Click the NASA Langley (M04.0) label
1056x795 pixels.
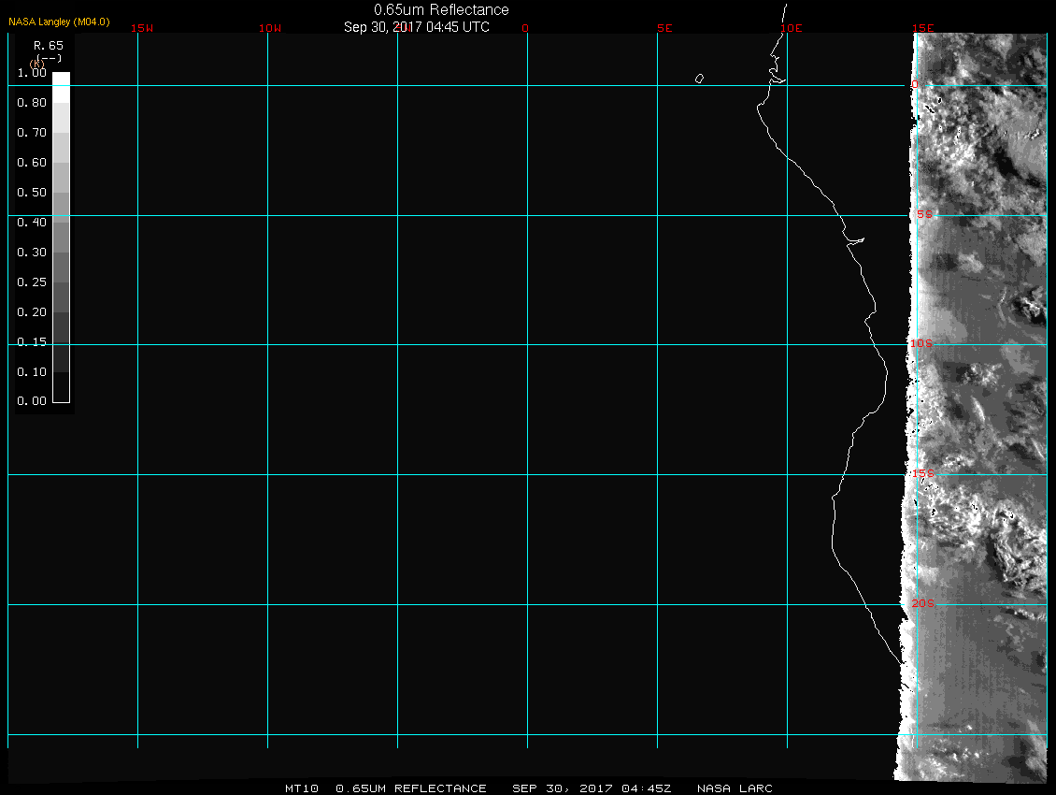(57, 21)
